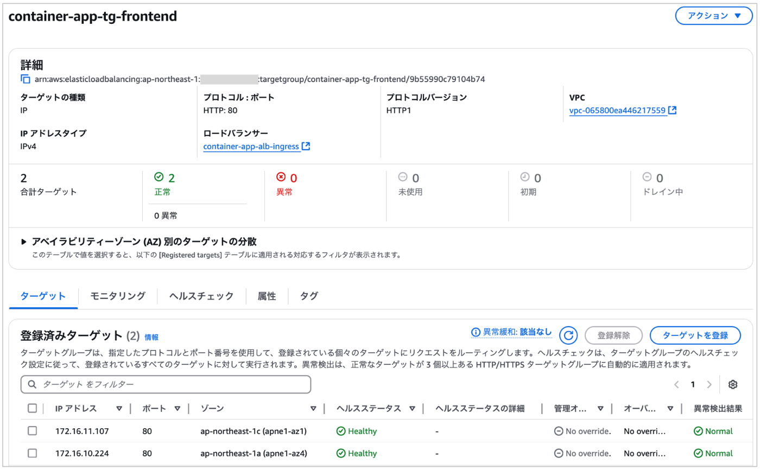760x470 pixels.
Task: Go to previous page arrow in pagination
Action: 676,384
